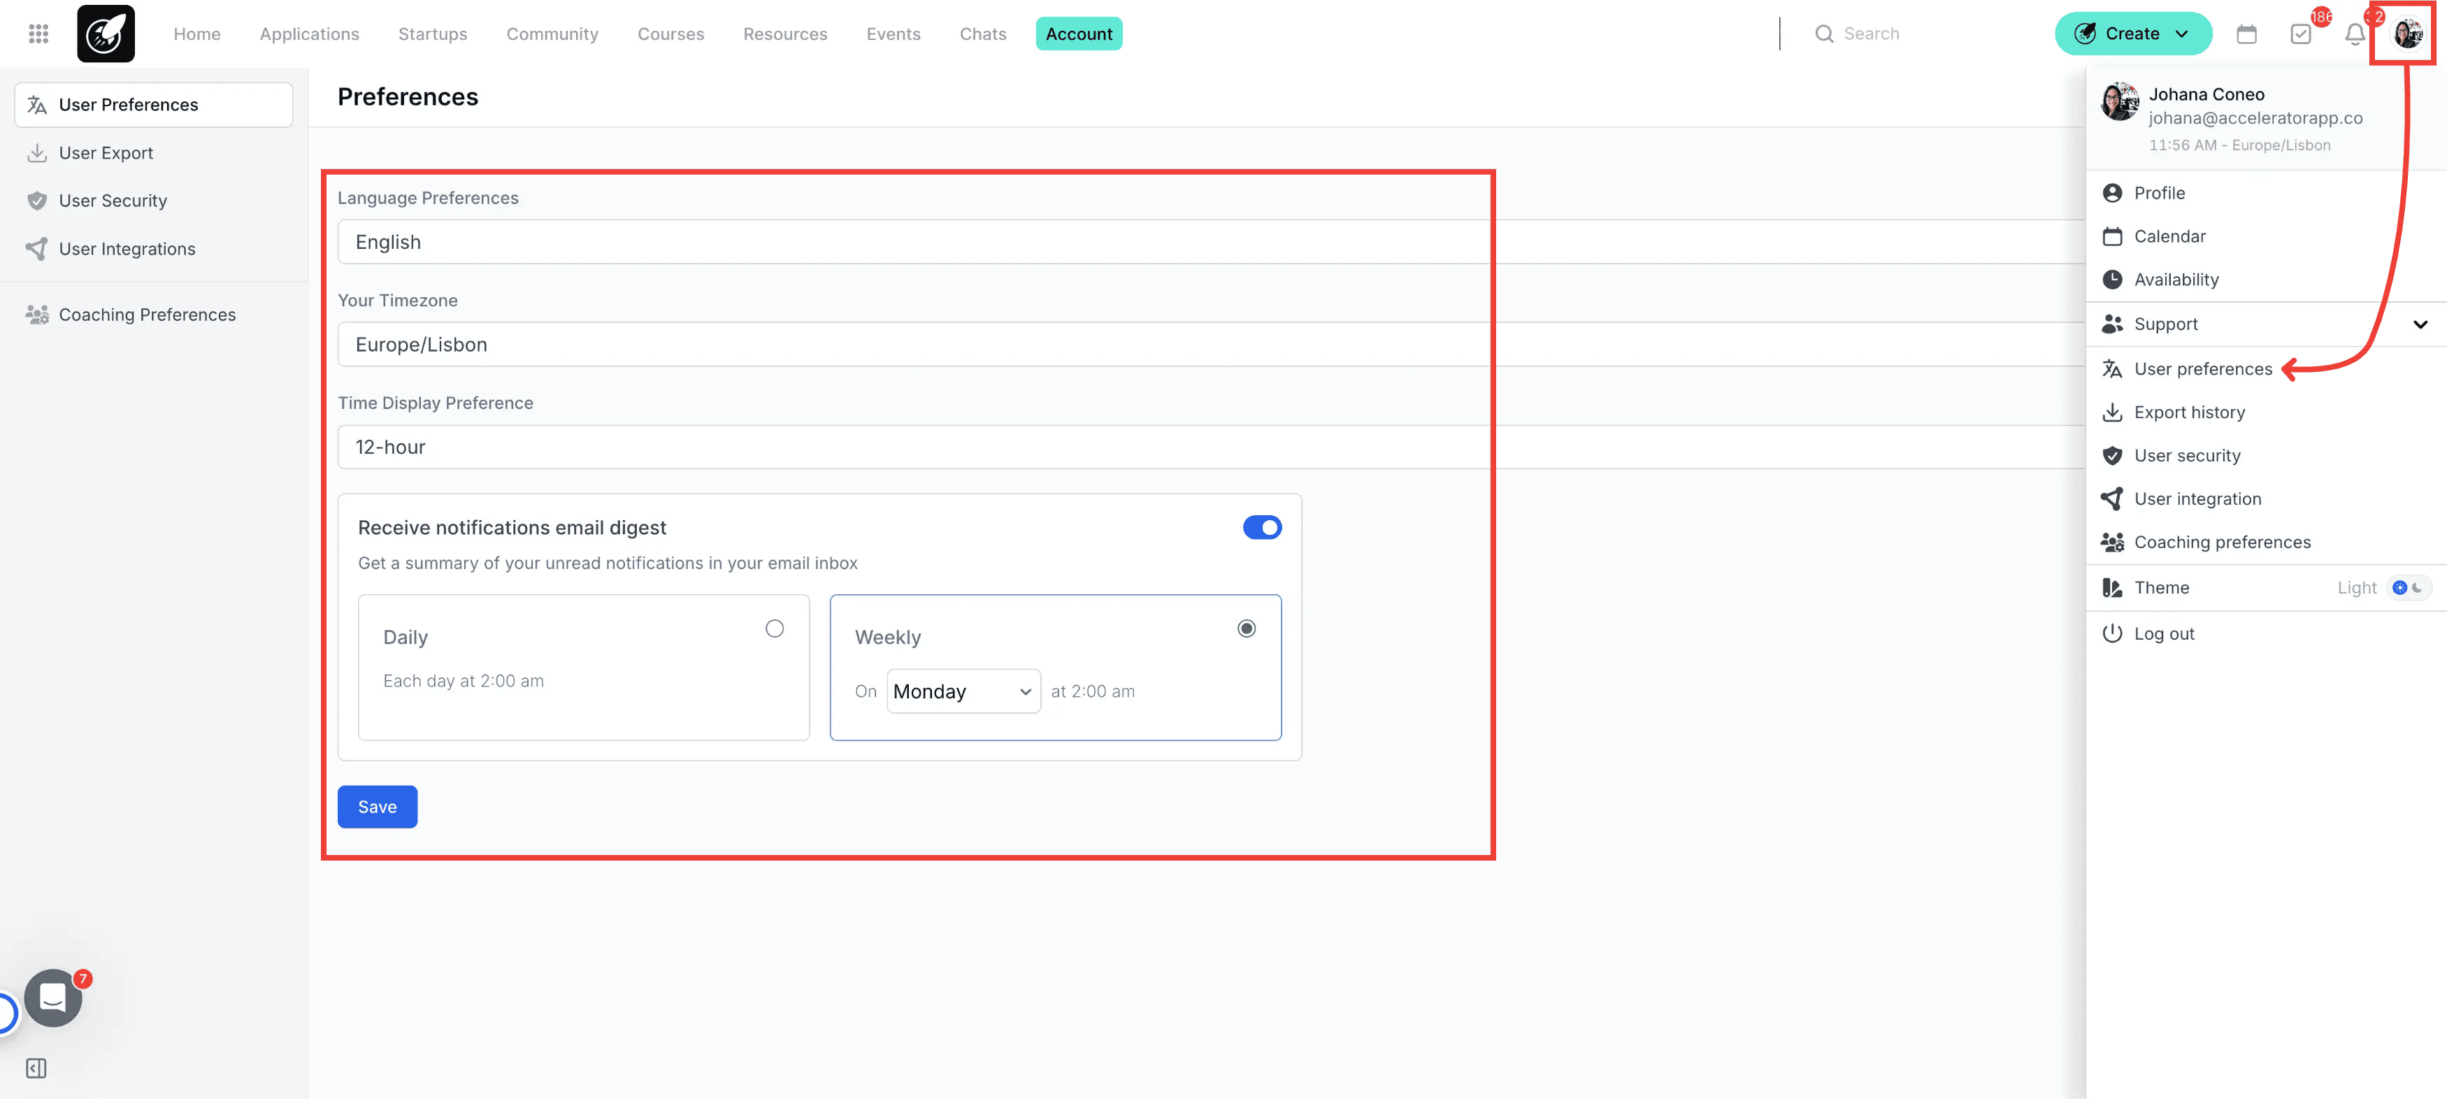Select the Daily digest radio button
The width and height of the screenshot is (2447, 1099).
pos(774,628)
